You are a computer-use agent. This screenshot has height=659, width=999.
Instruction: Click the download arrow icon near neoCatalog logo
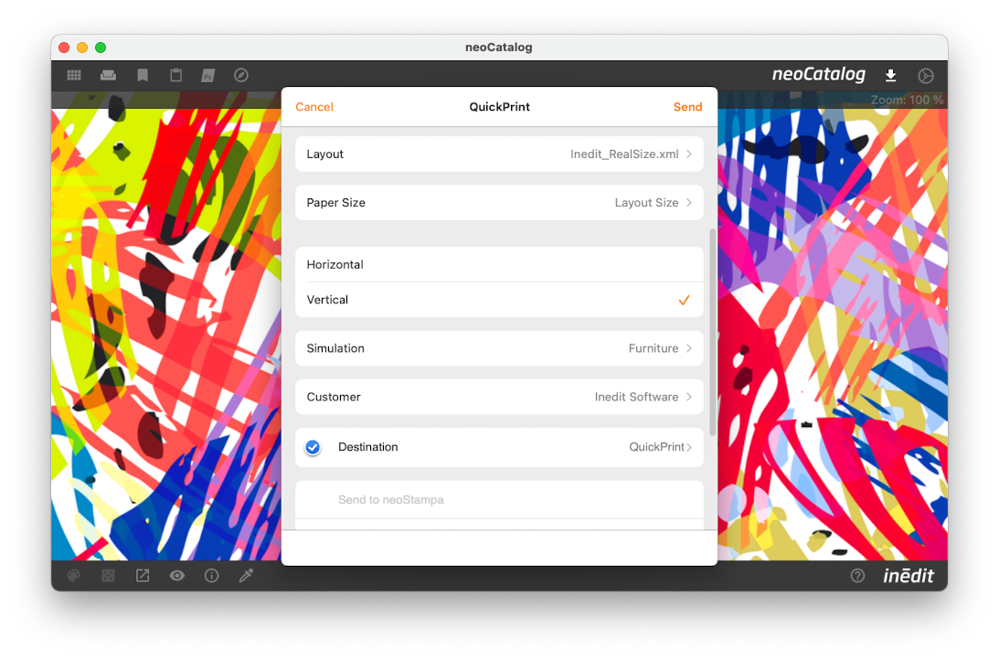coord(890,75)
